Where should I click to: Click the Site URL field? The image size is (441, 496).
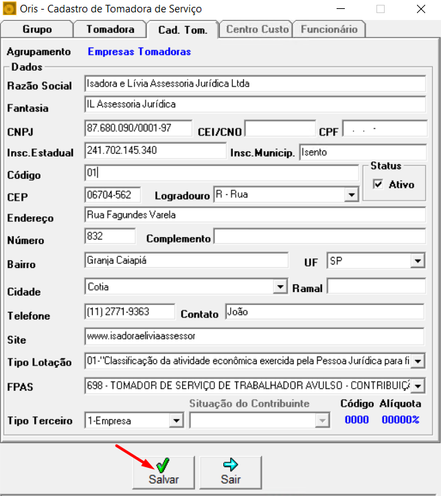click(x=254, y=336)
